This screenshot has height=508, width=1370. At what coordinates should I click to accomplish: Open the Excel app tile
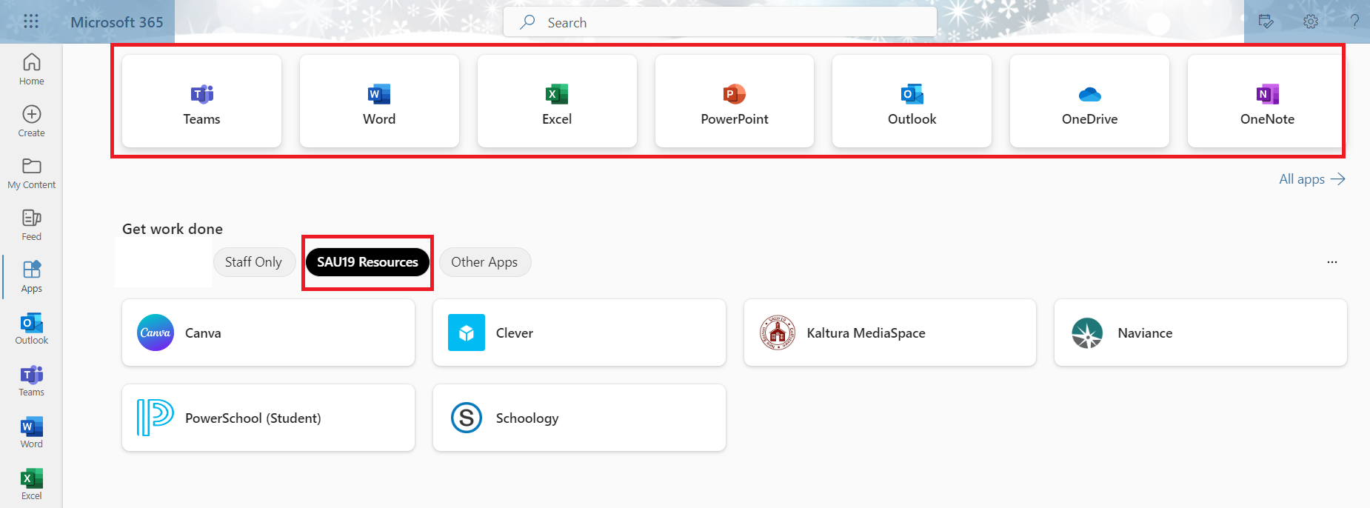coord(557,101)
